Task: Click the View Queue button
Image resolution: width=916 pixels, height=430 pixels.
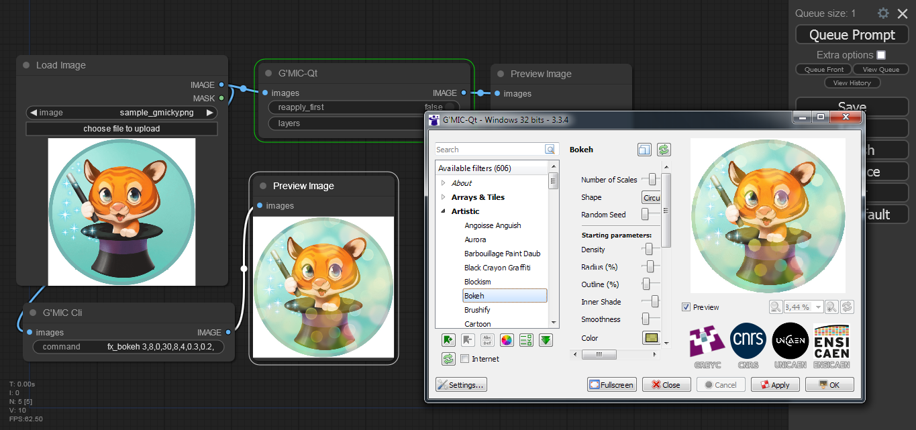Action: coord(880,69)
